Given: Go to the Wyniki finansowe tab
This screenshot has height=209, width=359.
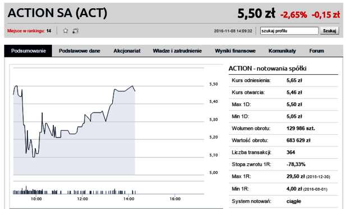Looking at the screenshot, I should click(235, 51).
